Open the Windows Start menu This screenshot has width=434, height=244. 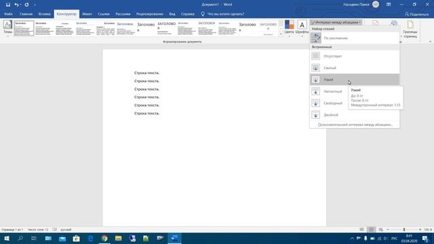[x=7, y=239]
